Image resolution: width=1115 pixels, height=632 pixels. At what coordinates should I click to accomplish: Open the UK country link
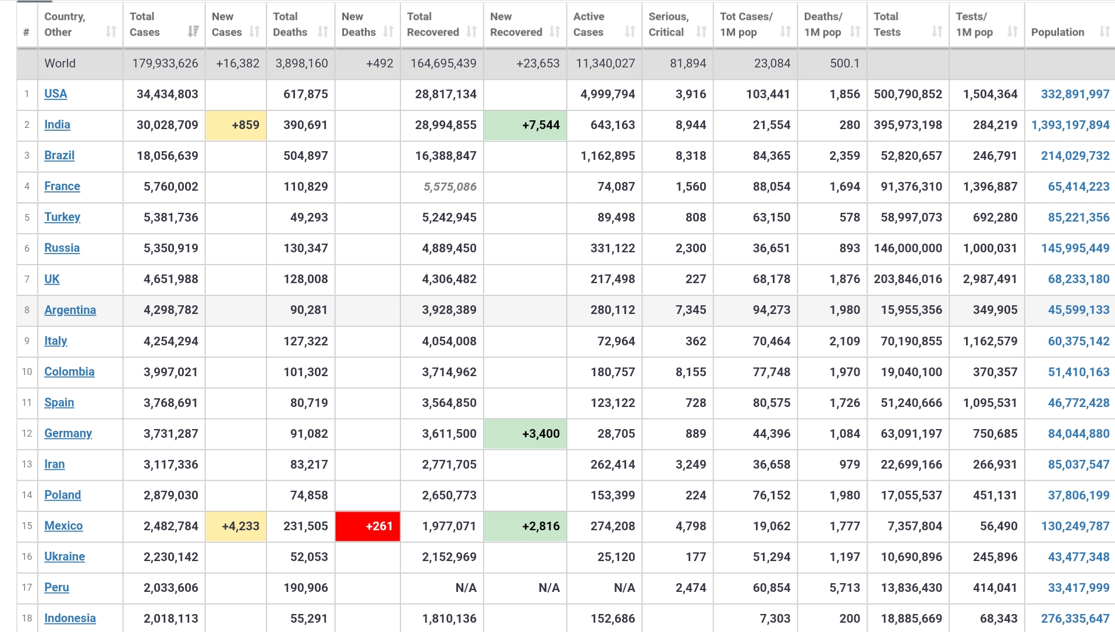52,278
